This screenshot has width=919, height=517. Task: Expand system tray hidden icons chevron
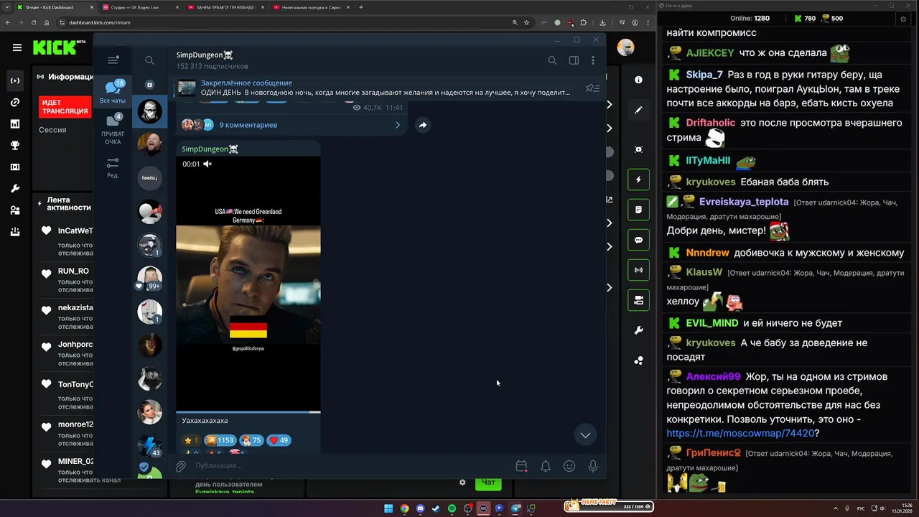(836, 508)
